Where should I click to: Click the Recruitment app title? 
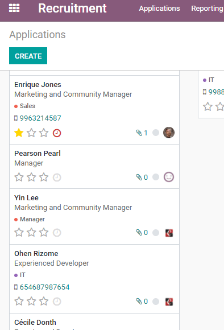pos(72,8)
